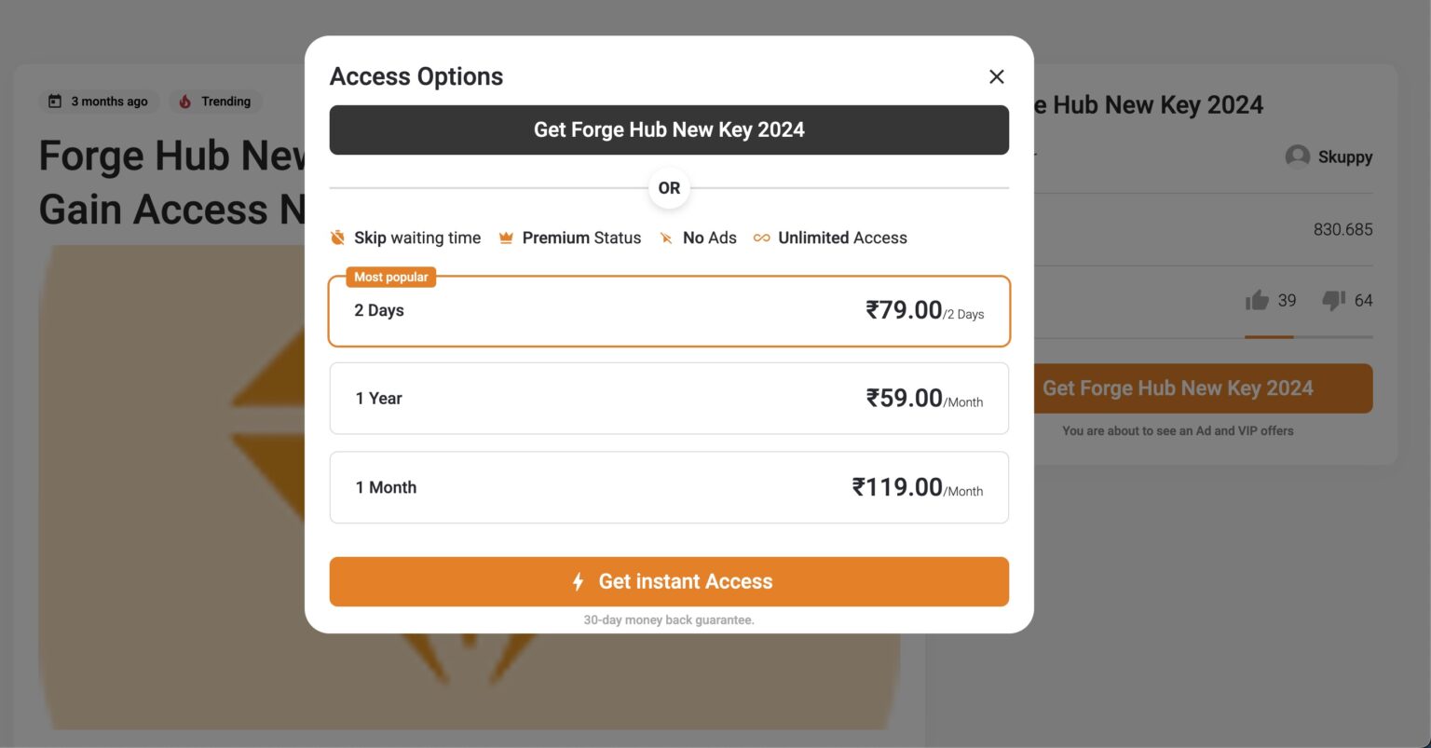1431x748 pixels.
Task: Click the calendar icon beside 3 months ago
Action: [x=56, y=101]
